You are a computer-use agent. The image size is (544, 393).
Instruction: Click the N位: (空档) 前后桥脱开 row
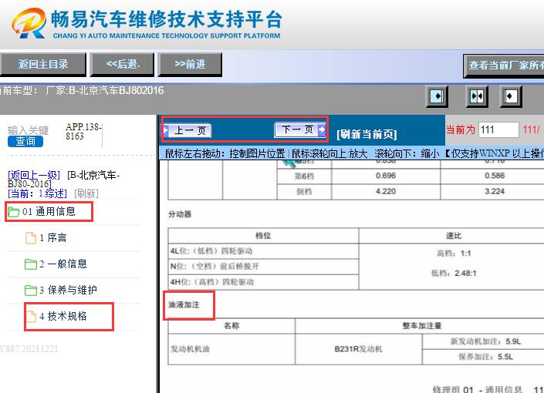tap(263, 267)
